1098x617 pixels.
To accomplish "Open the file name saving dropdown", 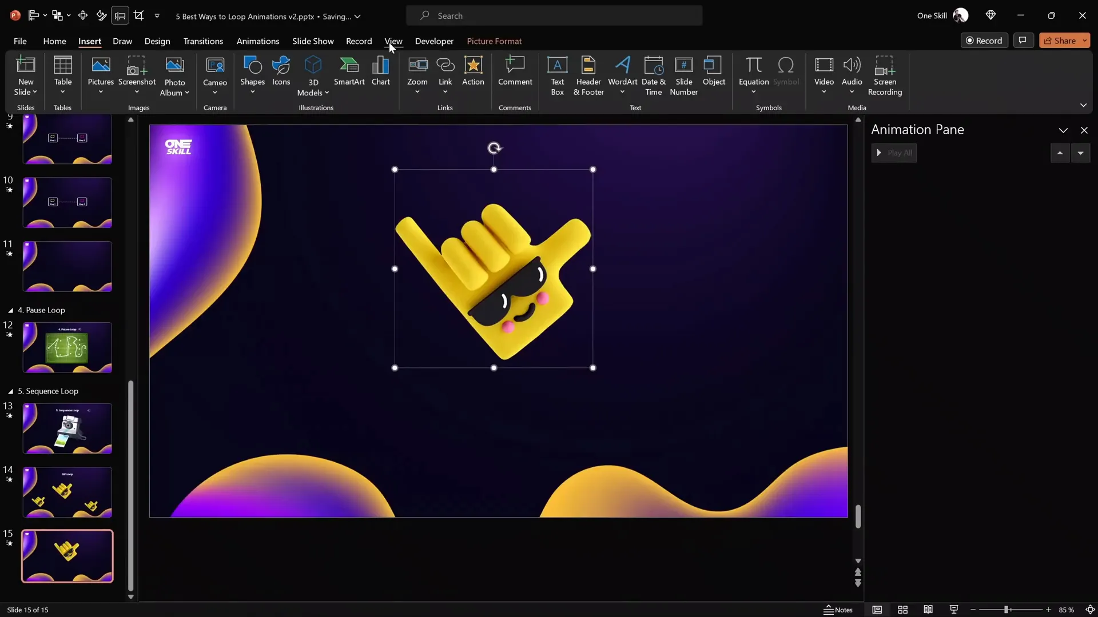I will click(357, 17).
